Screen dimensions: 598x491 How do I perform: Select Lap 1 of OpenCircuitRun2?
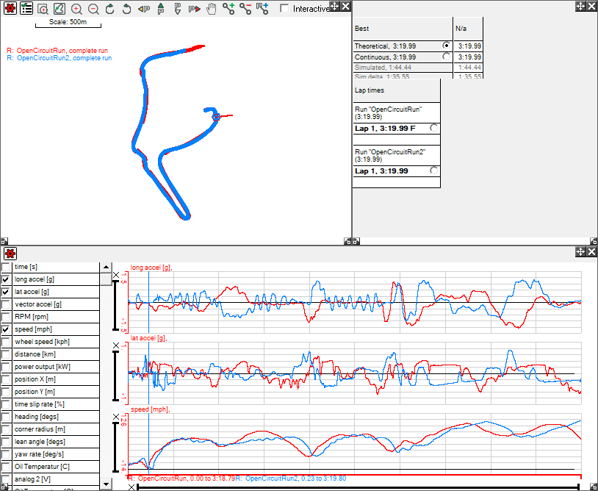(x=434, y=171)
